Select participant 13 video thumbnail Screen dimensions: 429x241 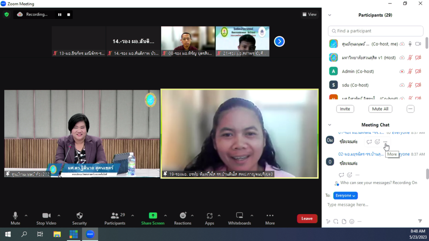coord(79,41)
